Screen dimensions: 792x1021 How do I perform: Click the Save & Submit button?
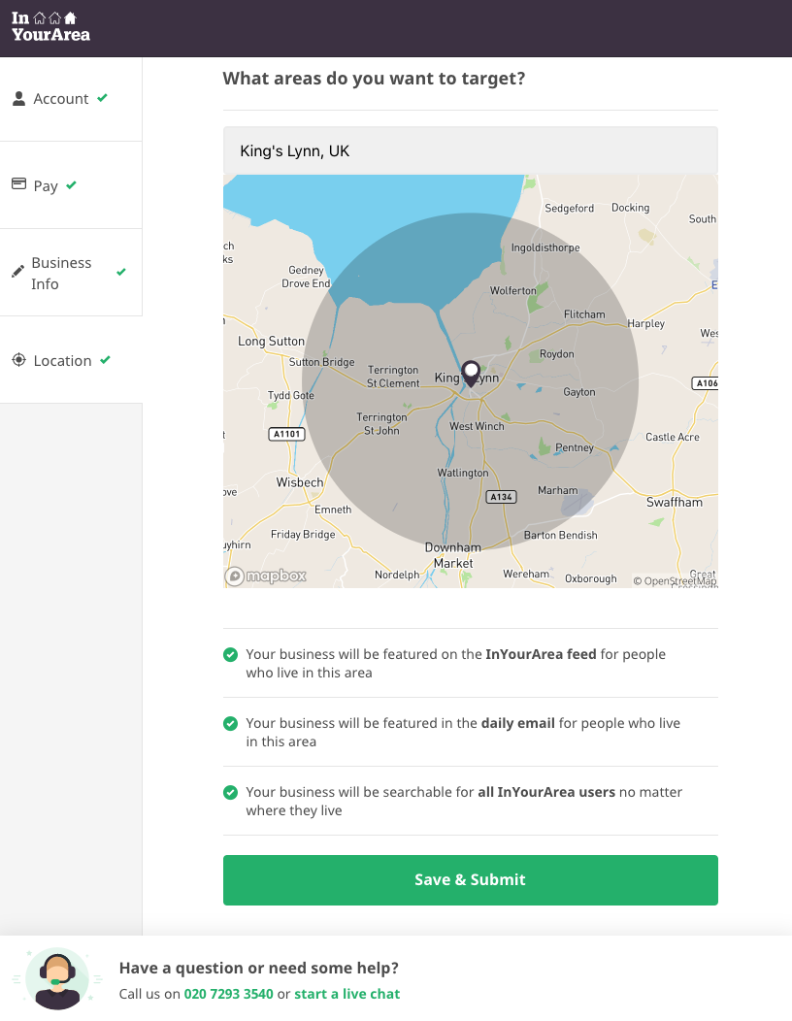click(x=470, y=879)
